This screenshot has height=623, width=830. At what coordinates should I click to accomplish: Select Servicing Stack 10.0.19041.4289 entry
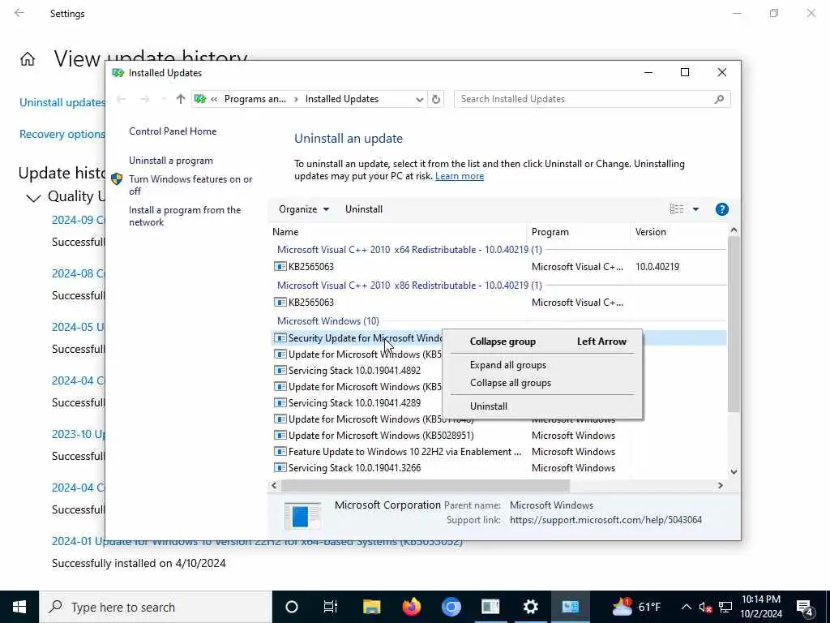[x=354, y=403]
